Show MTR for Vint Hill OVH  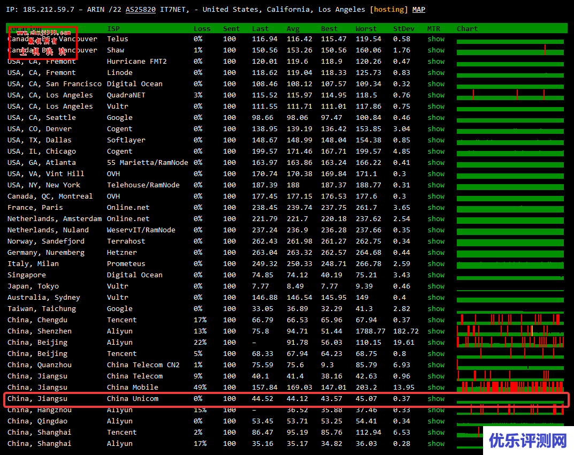436,173
